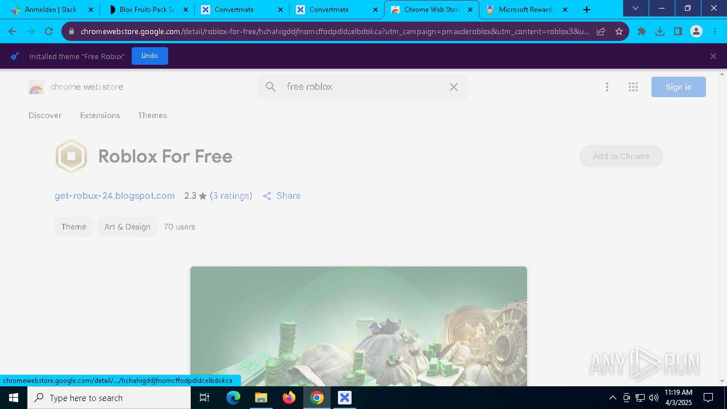Screen dimensions: 727x409
Task: Open the Chrome three-dot menu
Action: pos(715,31)
